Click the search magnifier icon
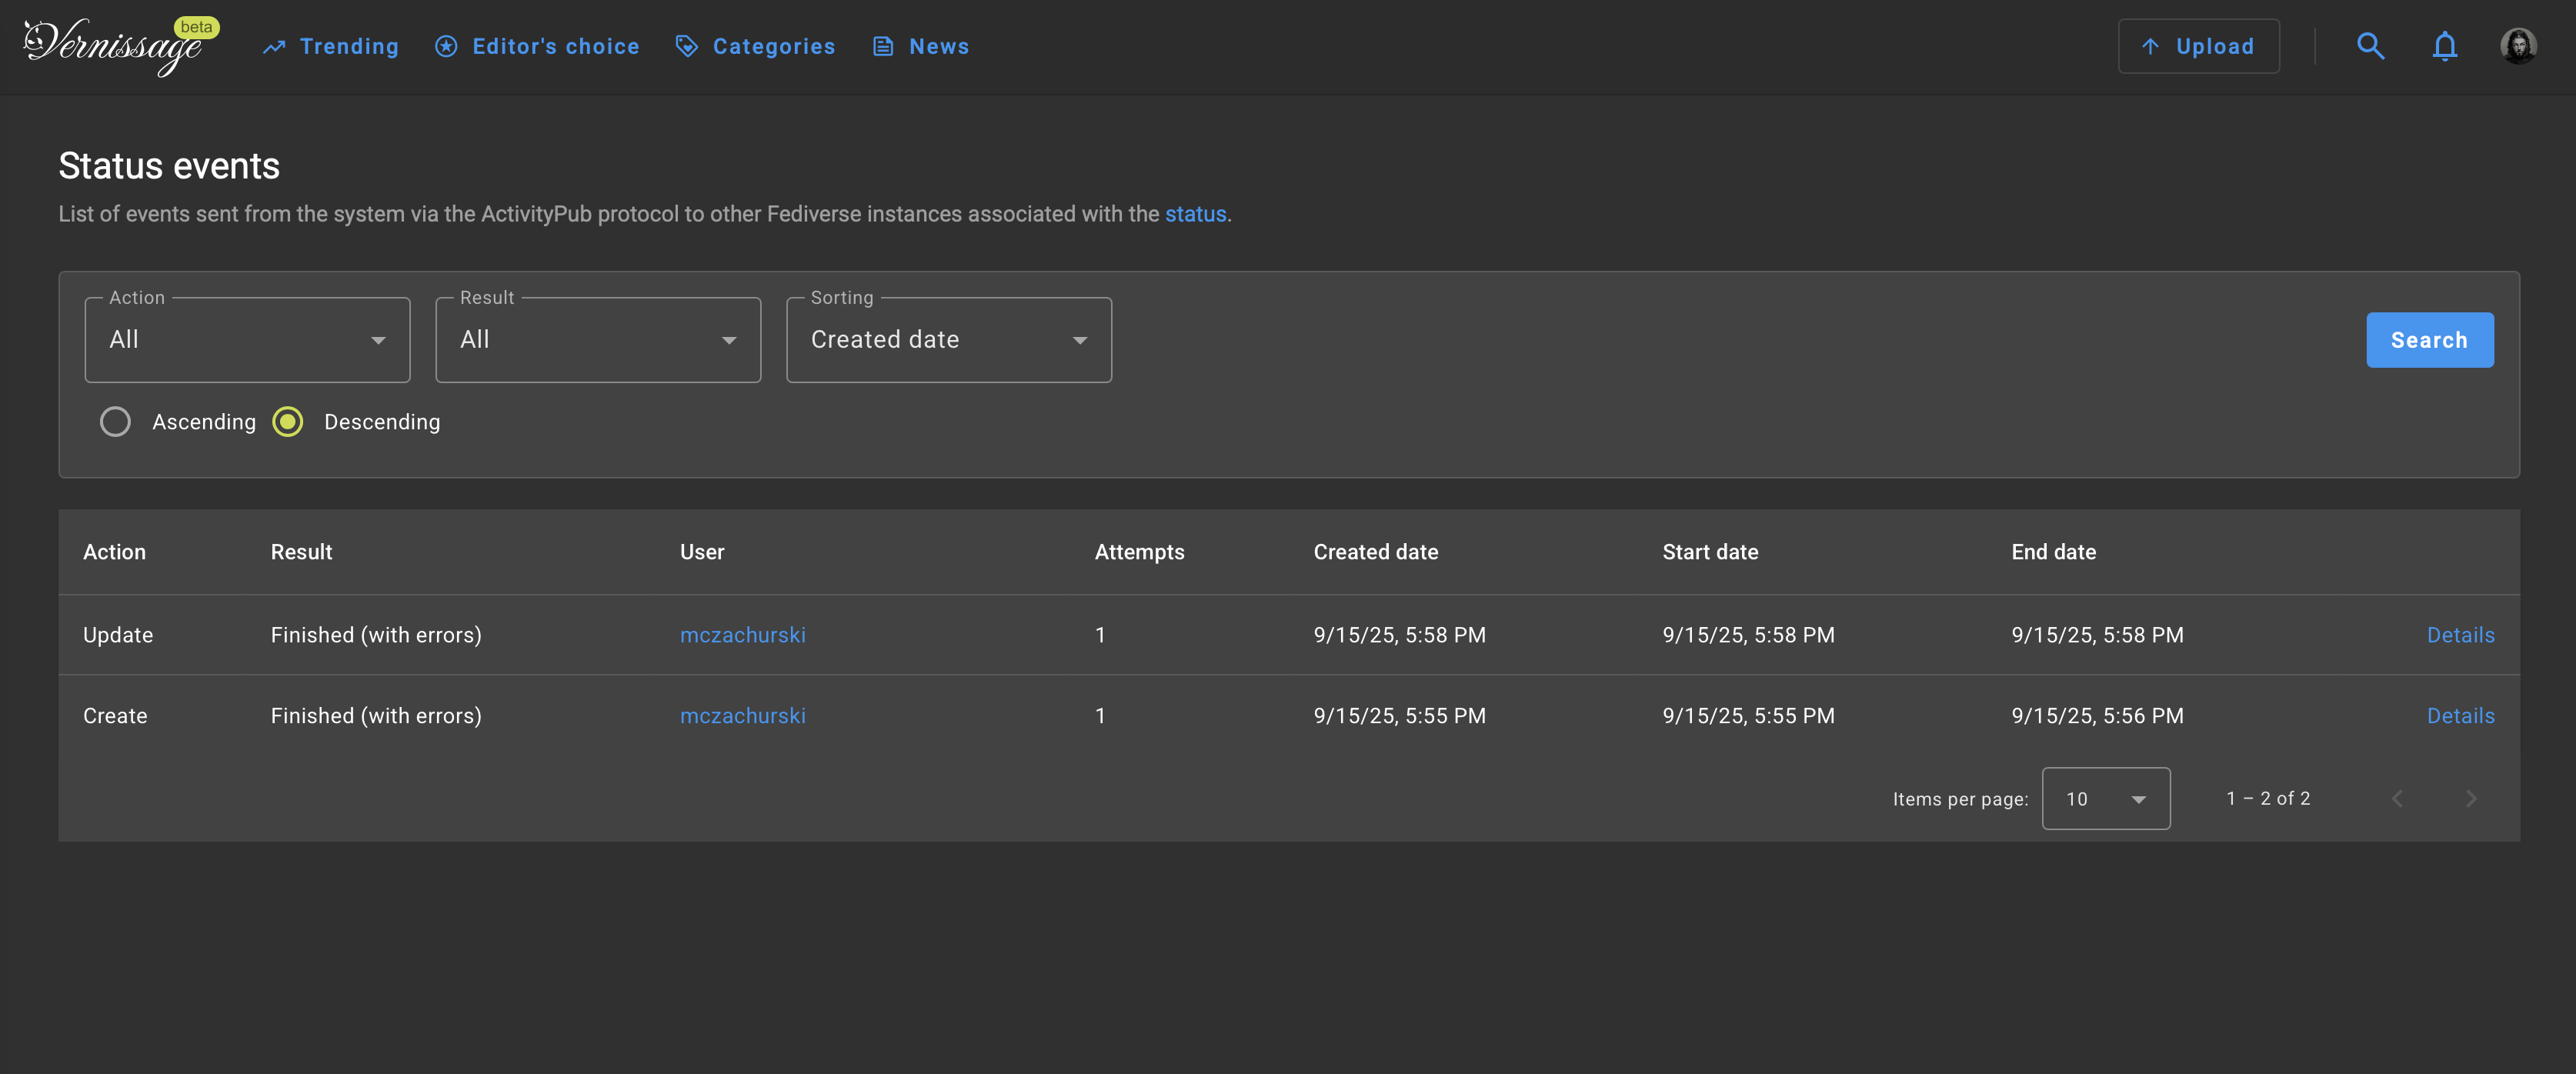 (x=2370, y=46)
